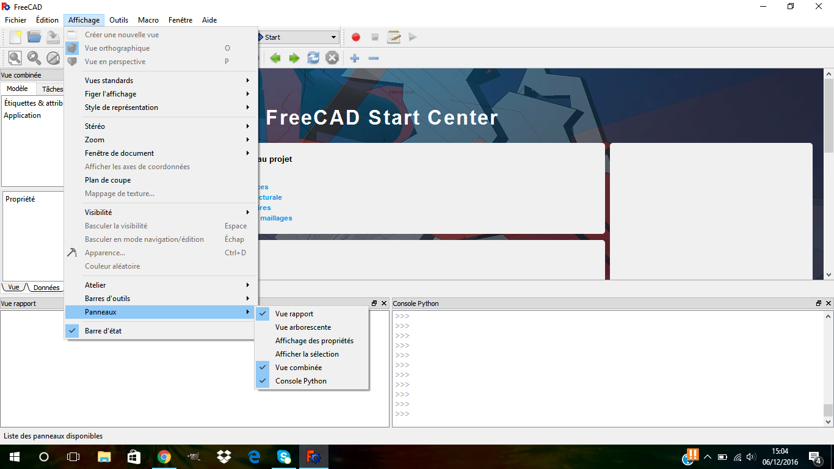Toggle the Console Python panel off

pyautogui.click(x=300, y=381)
